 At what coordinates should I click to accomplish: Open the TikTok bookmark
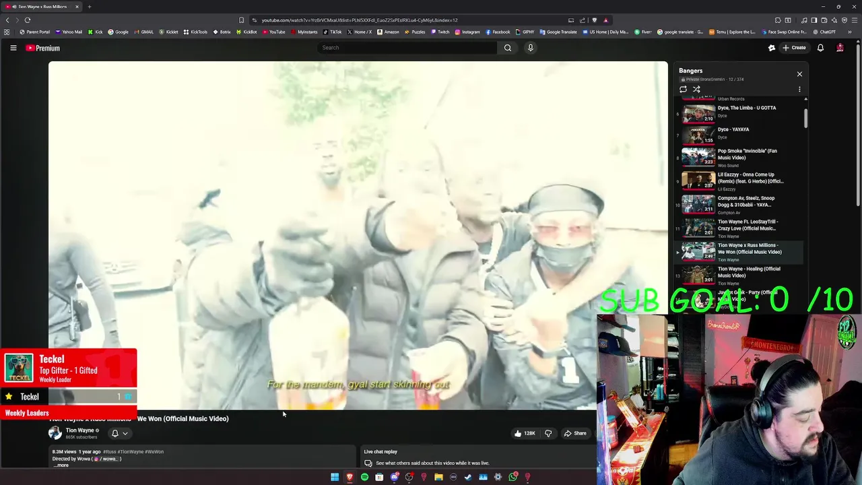click(332, 32)
